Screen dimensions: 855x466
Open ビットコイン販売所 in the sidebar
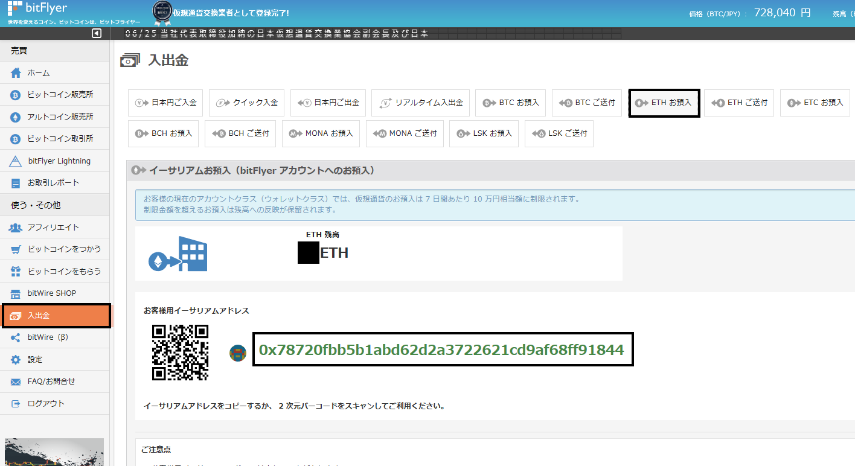tap(55, 95)
